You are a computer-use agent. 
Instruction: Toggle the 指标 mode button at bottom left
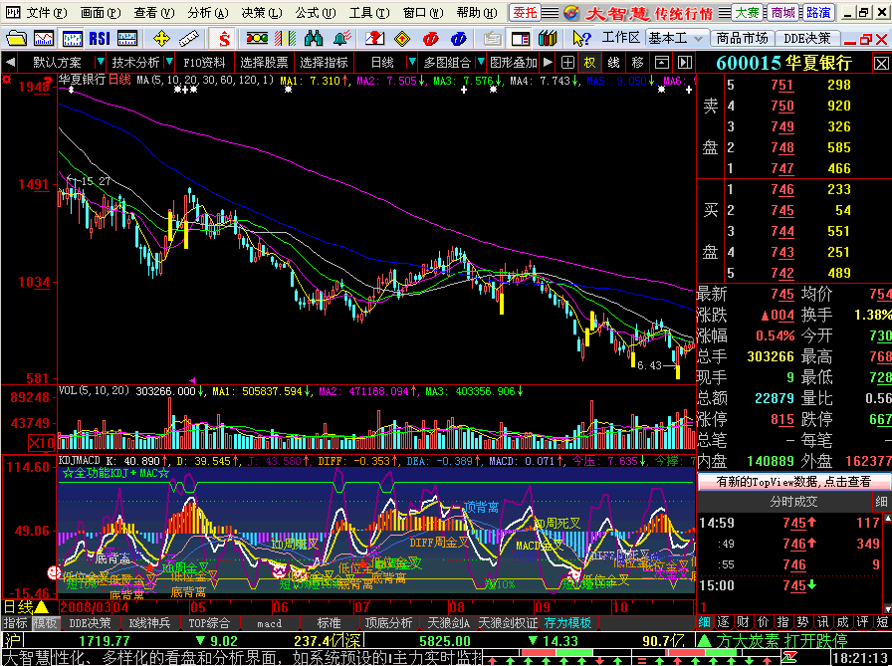[15, 623]
